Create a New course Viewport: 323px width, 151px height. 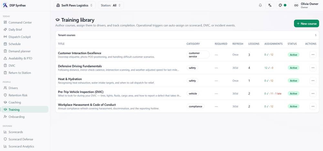[307, 24]
